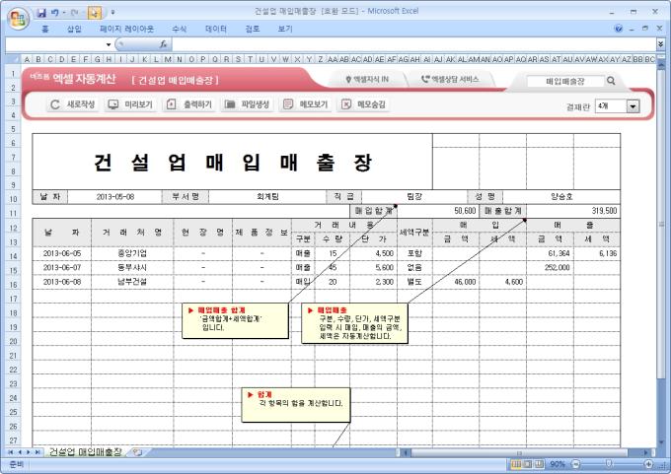Open the 엑셀지식 IN tab
This screenshot has height=474, width=671.
[x=367, y=79]
